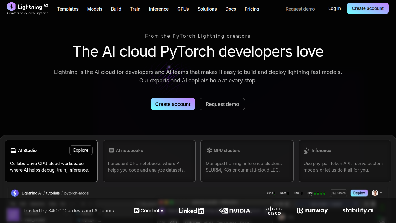Open the Solutions menu

(x=207, y=9)
